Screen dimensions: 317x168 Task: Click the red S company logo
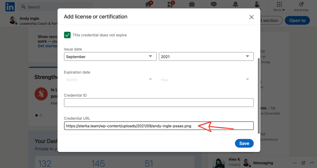[x=41, y=94]
